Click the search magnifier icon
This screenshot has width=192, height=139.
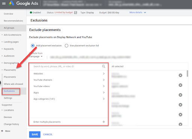[x=103, y=66]
